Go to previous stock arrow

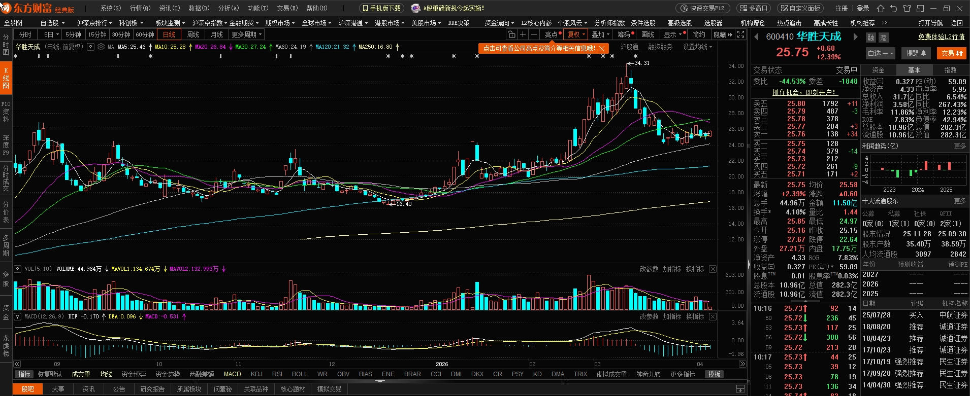click(x=756, y=37)
